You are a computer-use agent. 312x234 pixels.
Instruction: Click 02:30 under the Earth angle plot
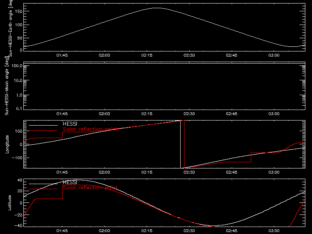189,55
